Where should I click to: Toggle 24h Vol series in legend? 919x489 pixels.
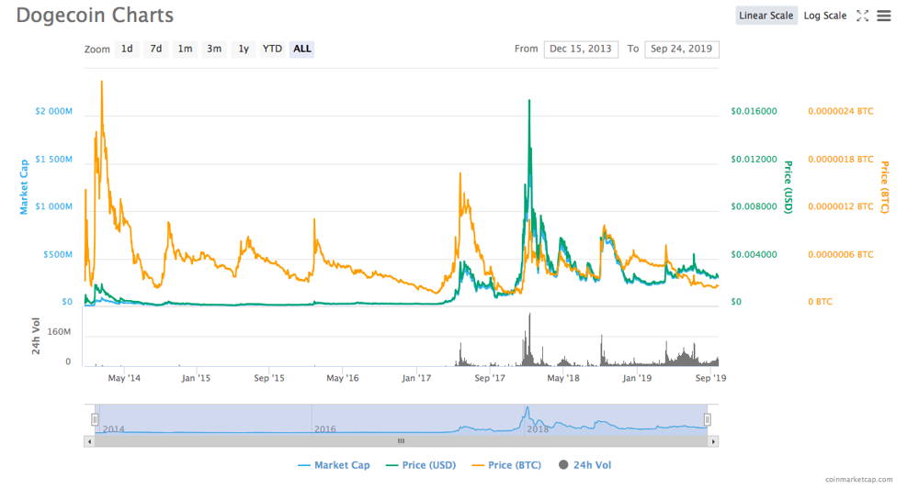584,465
